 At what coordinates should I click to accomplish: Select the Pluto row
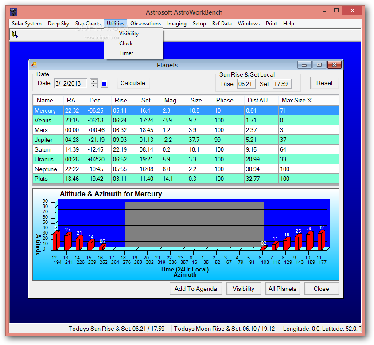point(186,179)
